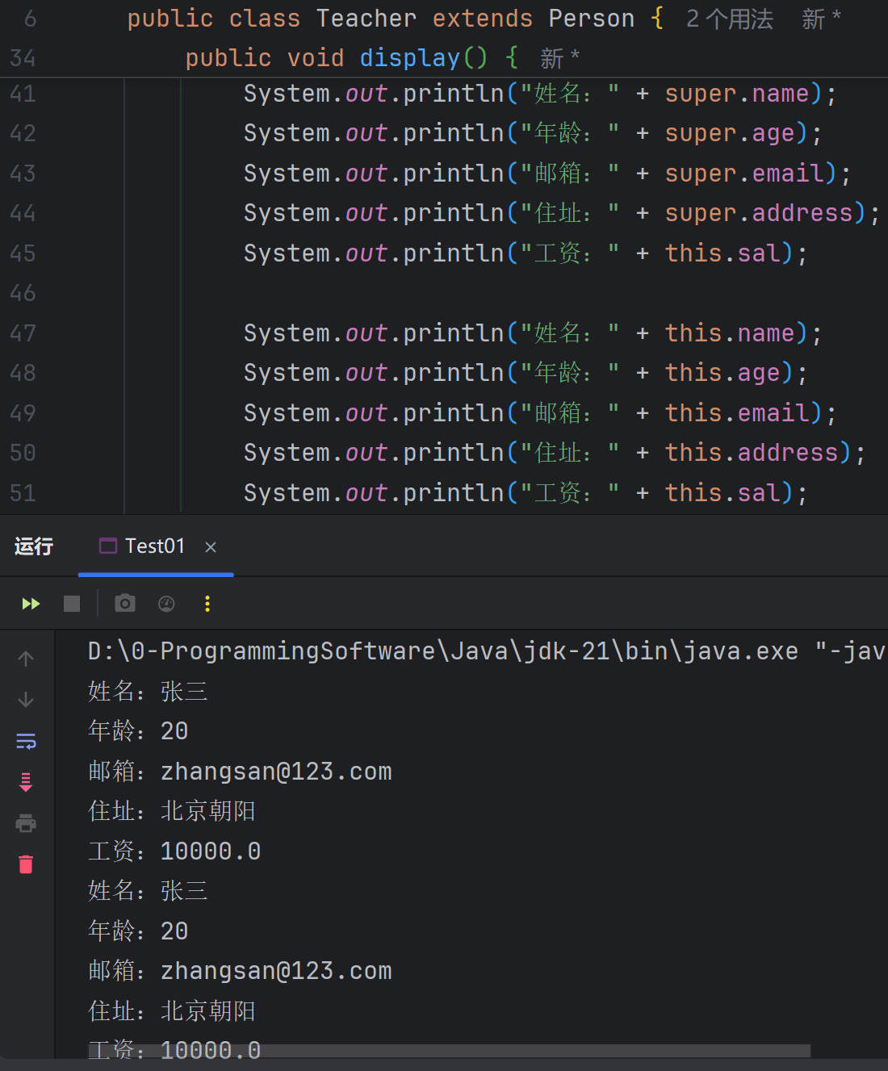This screenshot has height=1071, width=888.
Task: Click line number 46 in the gutter
Action: tap(23, 293)
